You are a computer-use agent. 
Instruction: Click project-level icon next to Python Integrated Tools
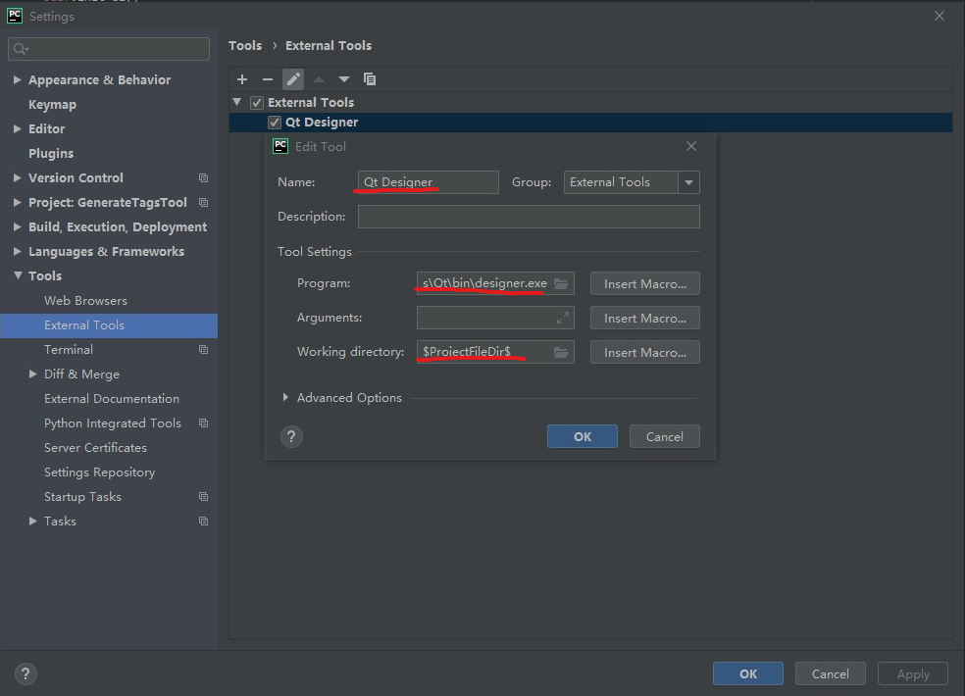[203, 423]
